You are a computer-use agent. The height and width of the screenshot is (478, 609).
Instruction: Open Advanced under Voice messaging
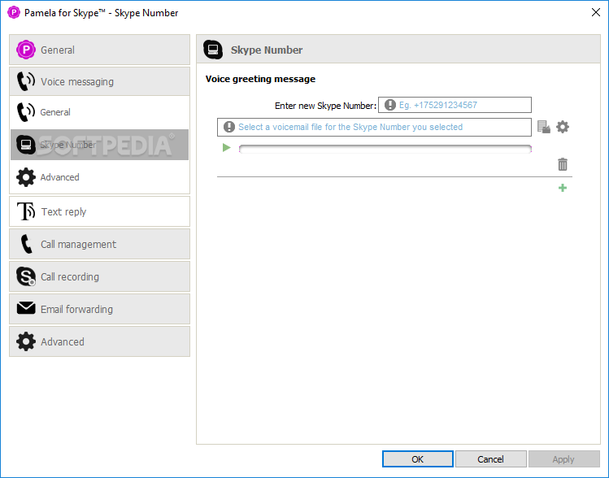(99, 177)
